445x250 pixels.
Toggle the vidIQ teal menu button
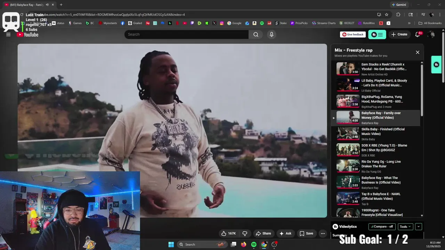tap(377, 34)
